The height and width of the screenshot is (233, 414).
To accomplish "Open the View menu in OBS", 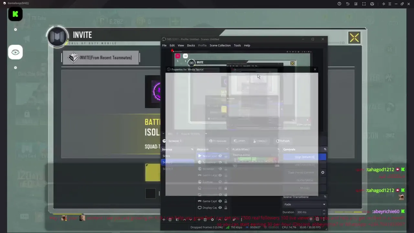I will coord(181,45).
